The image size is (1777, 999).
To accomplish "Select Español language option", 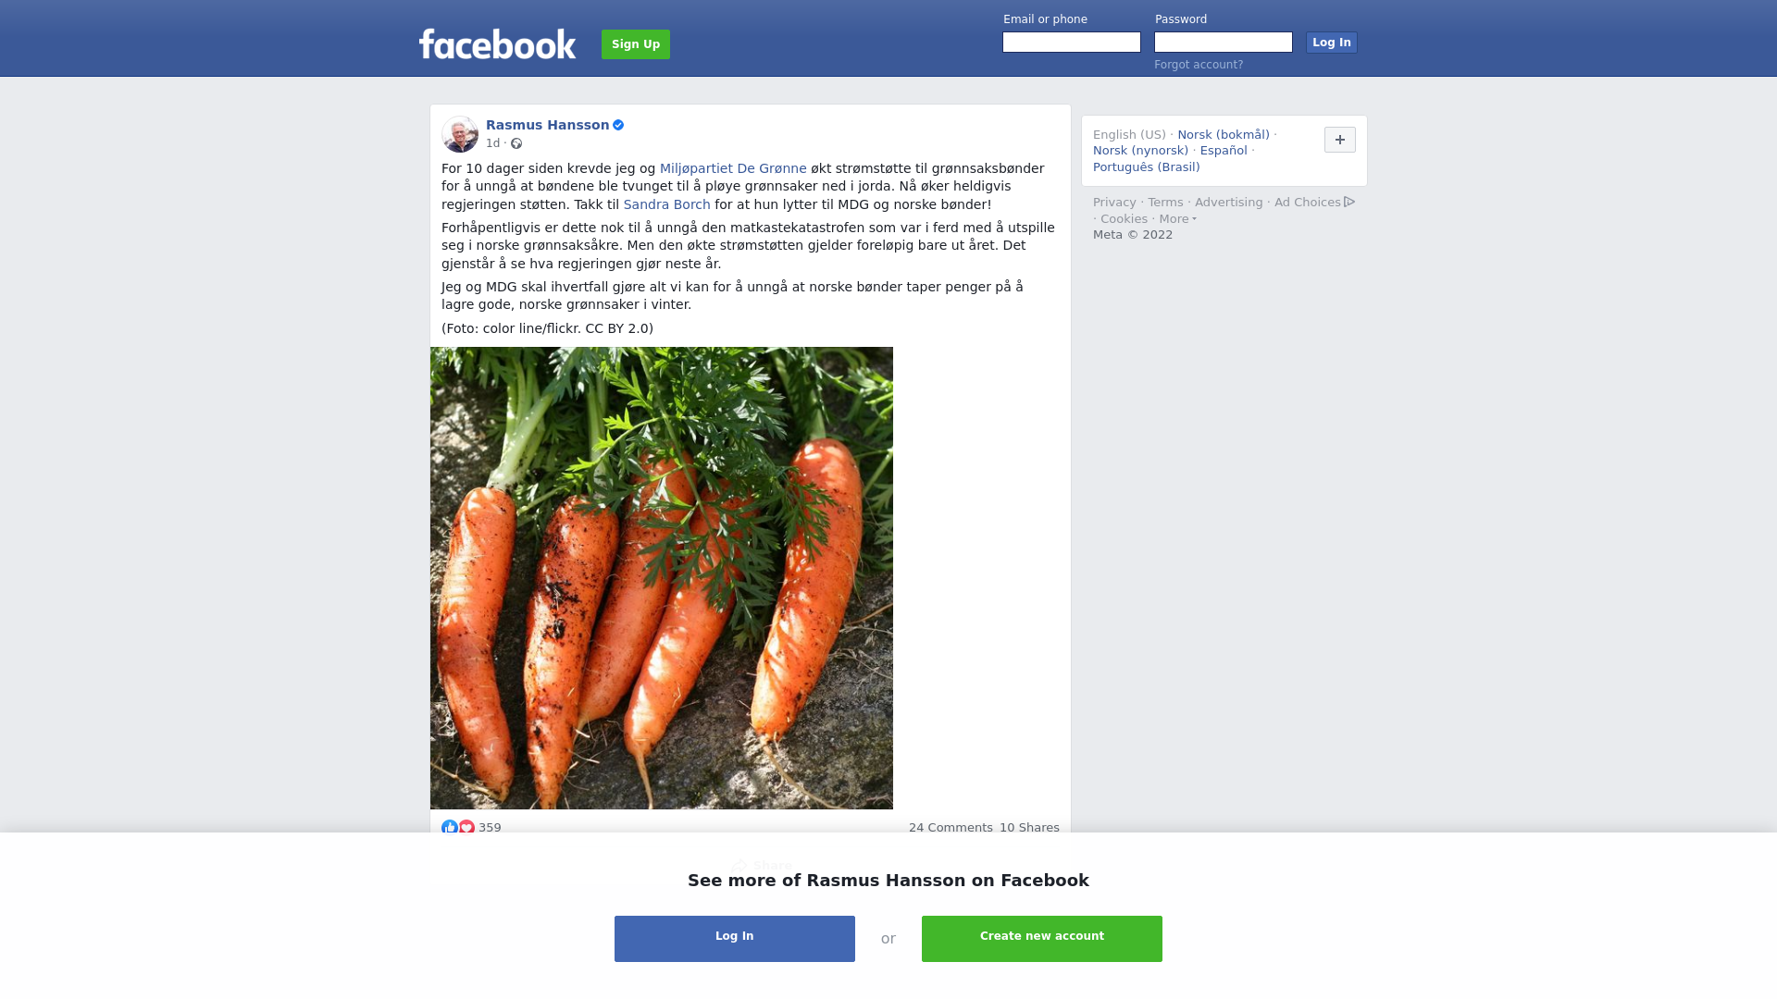I will (1224, 151).
